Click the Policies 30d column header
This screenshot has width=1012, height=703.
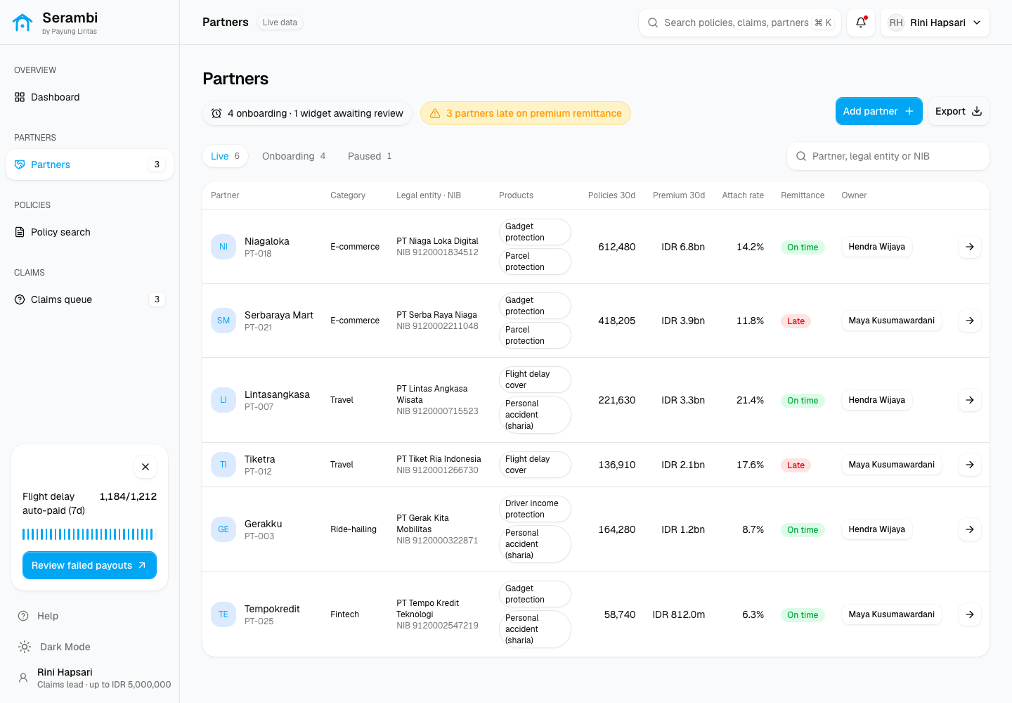[611, 195]
